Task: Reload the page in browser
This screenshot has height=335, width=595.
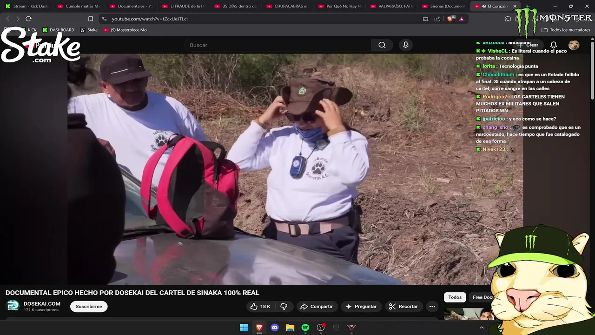Action: click(28, 19)
